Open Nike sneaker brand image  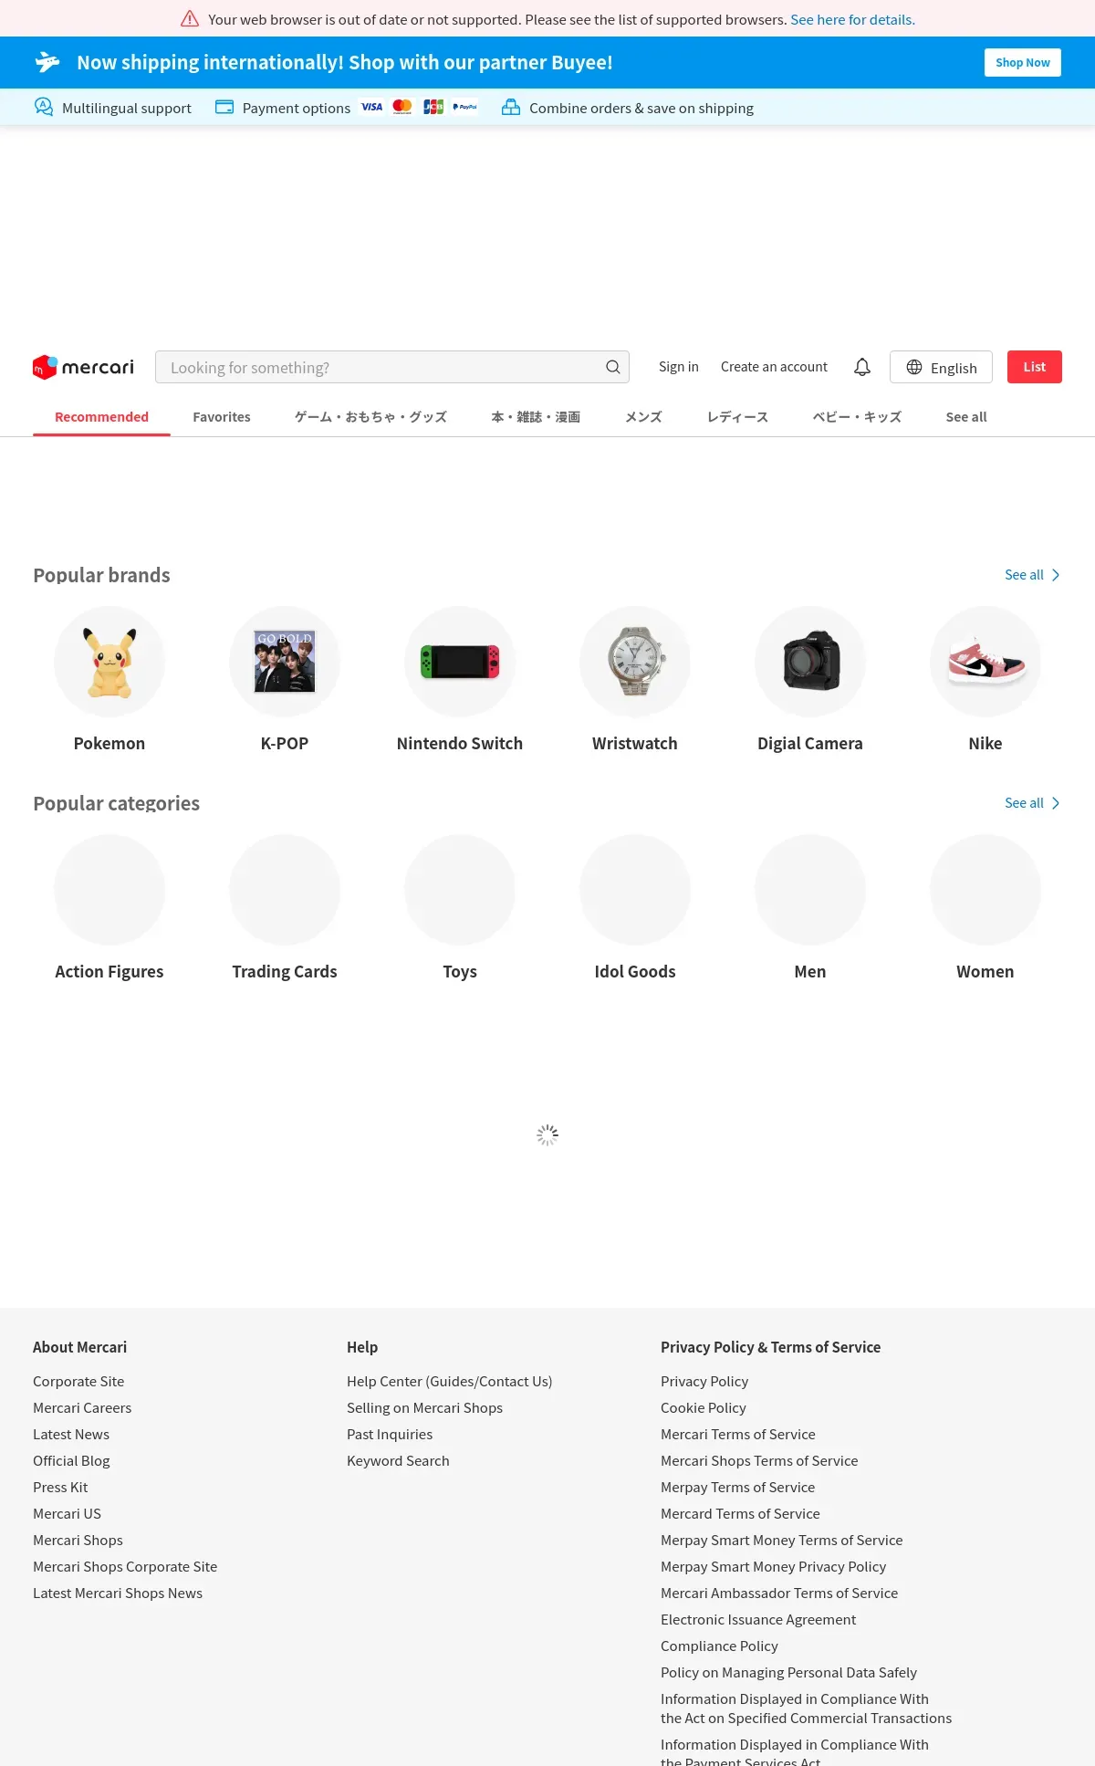(985, 662)
